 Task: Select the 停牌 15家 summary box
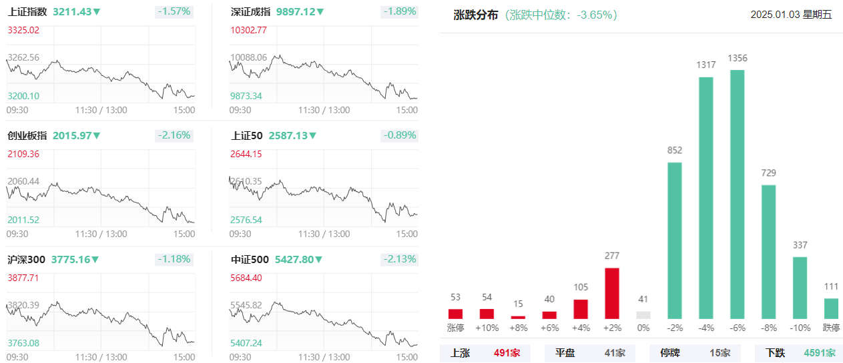695,353
